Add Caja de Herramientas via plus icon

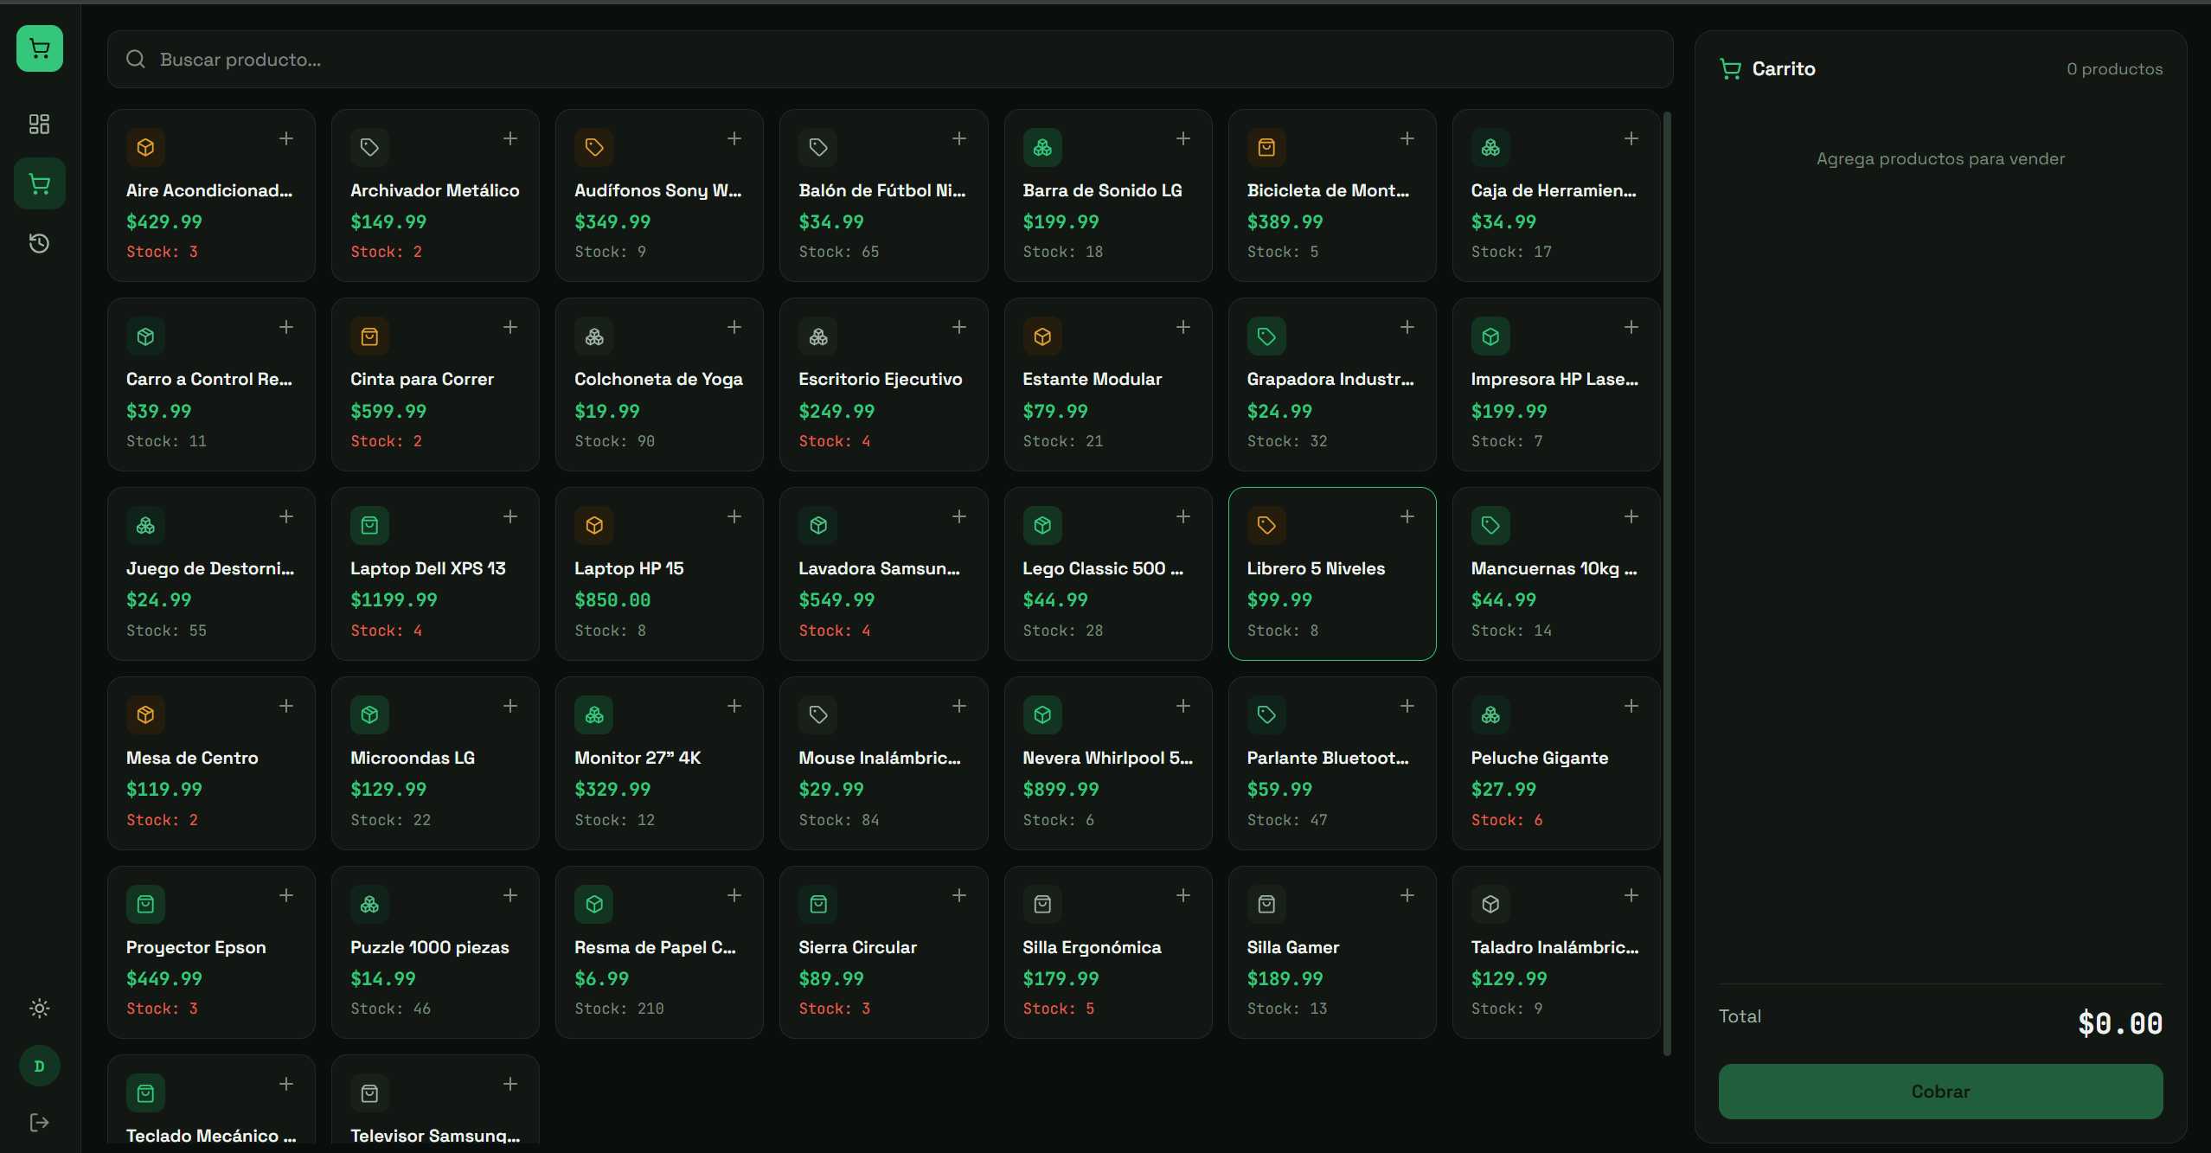1631,138
